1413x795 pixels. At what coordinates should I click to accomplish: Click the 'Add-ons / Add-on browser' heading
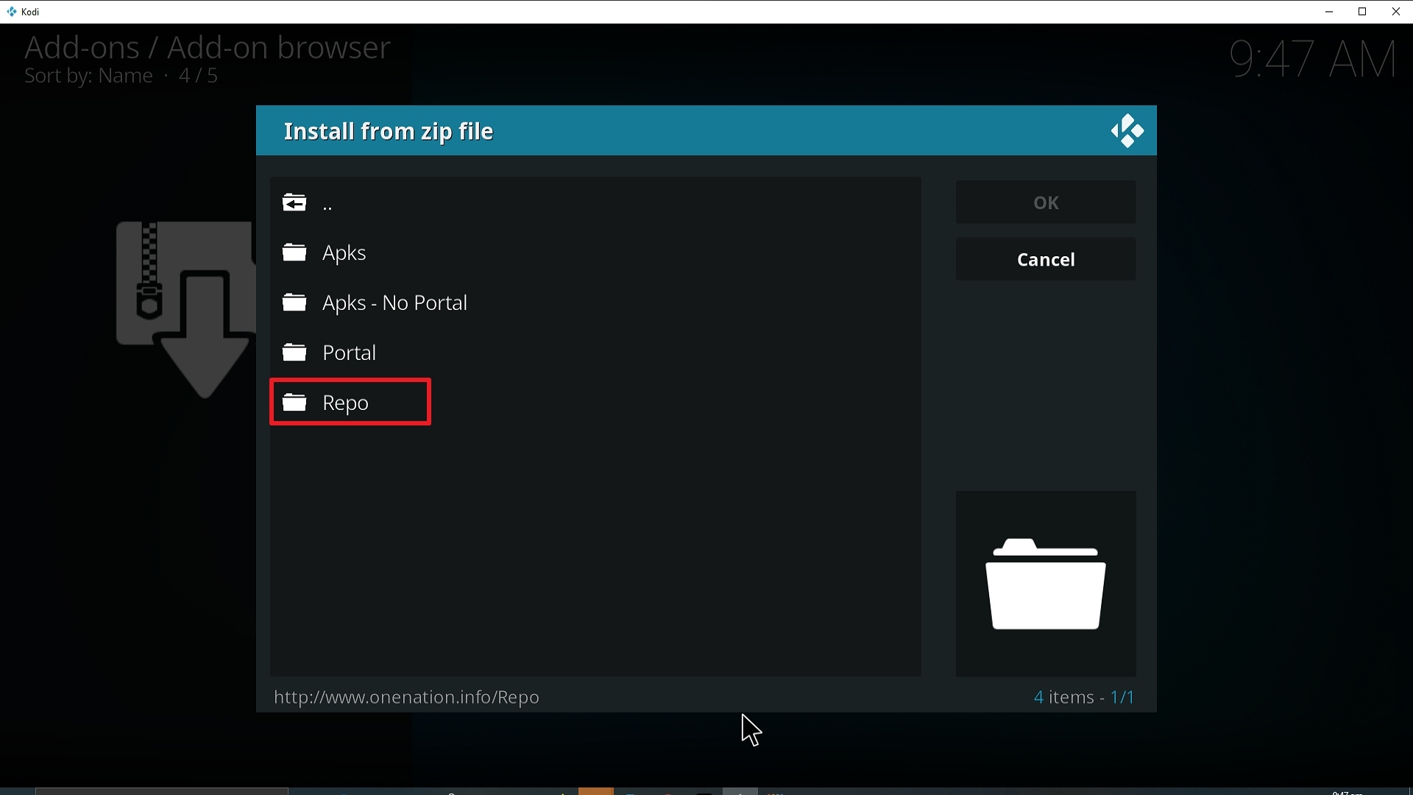(207, 48)
